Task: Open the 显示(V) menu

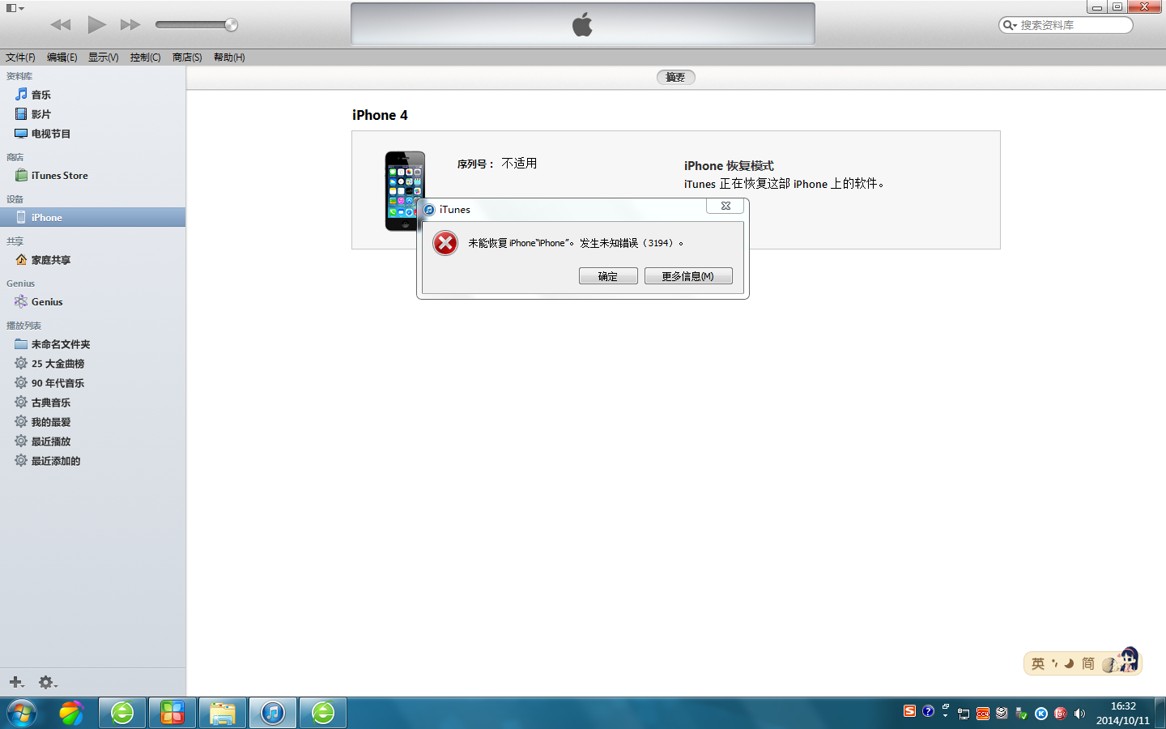Action: point(103,58)
